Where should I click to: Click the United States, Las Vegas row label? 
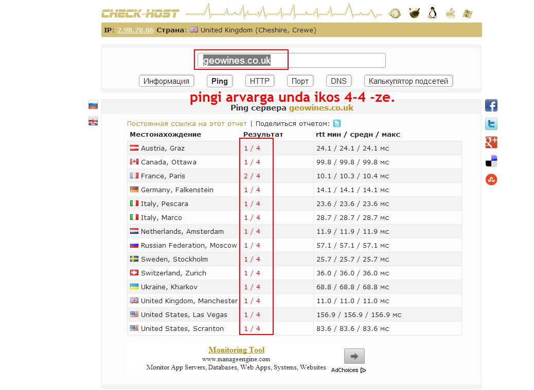184,315
